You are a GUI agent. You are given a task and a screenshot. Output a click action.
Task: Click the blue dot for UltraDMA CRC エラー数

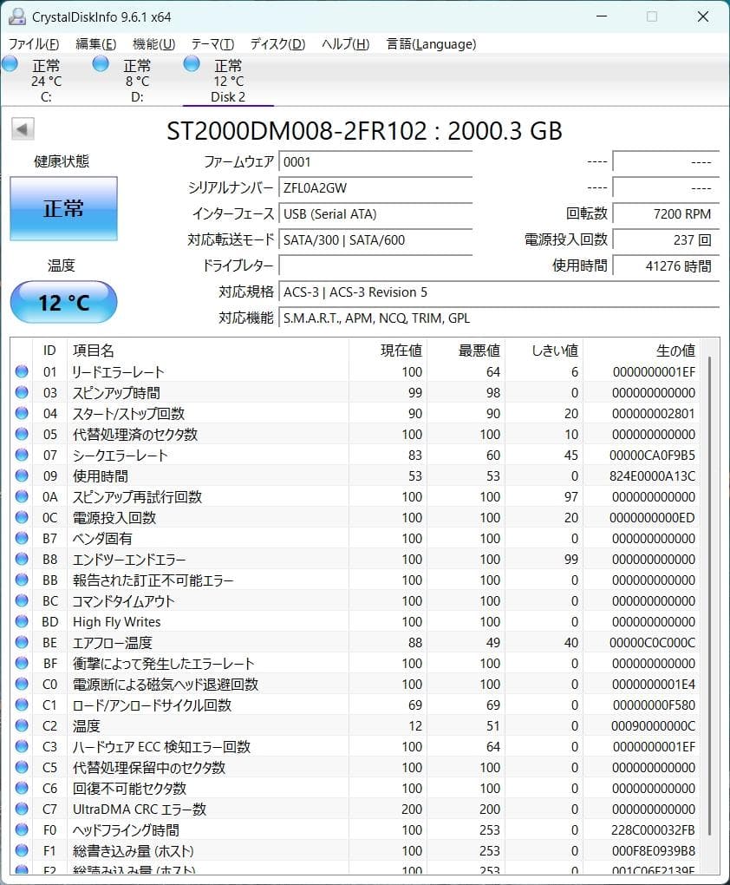[23, 810]
